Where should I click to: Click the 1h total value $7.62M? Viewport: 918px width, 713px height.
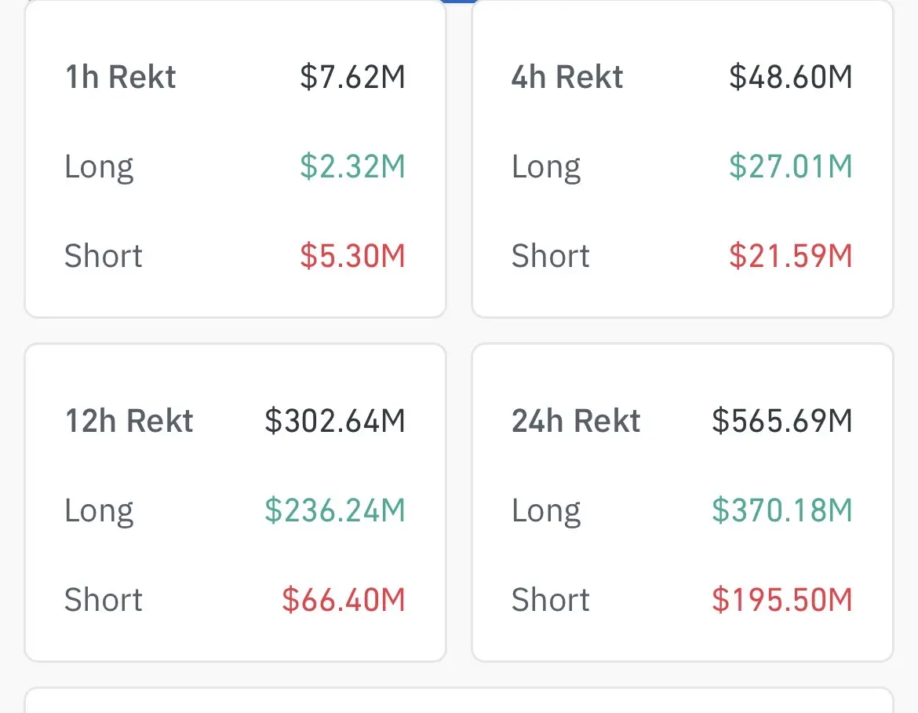(352, 77)
